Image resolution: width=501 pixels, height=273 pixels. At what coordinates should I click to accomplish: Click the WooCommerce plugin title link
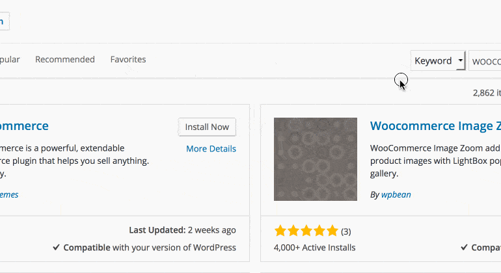24,126
